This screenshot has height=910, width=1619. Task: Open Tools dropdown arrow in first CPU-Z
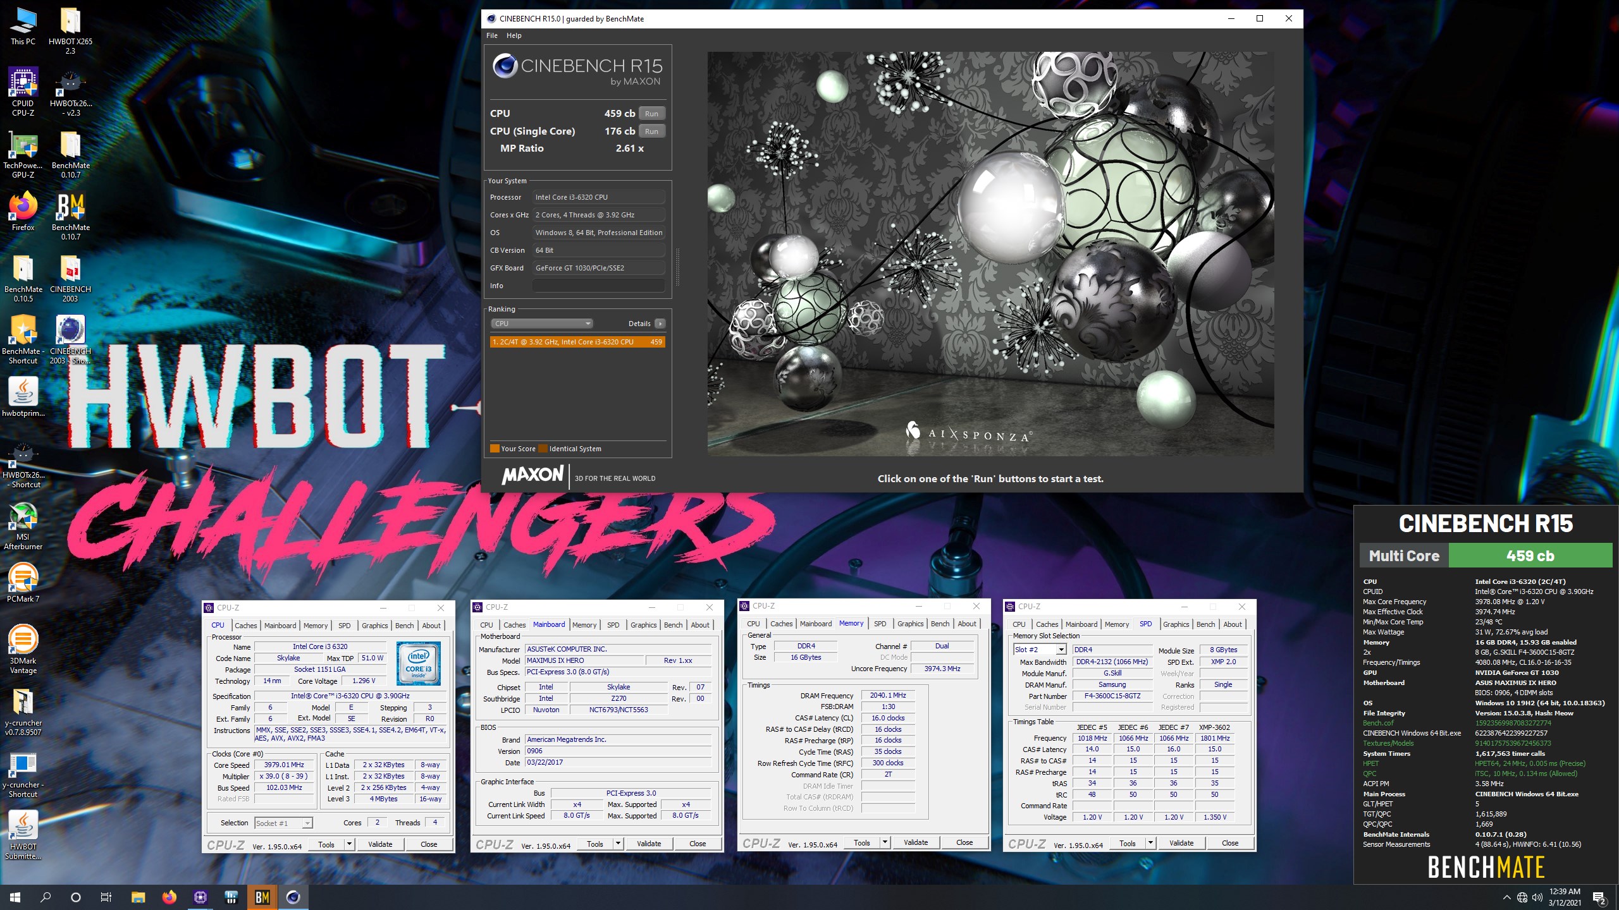pyautogui.click(x=348, y=844)
